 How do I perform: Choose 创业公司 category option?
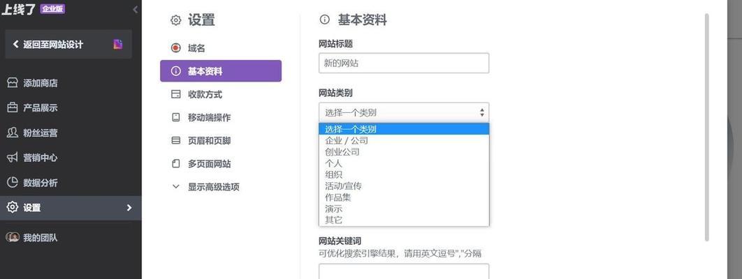404,152
